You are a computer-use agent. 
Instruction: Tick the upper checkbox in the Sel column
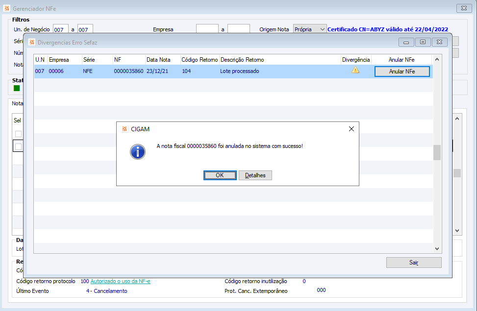18,134
